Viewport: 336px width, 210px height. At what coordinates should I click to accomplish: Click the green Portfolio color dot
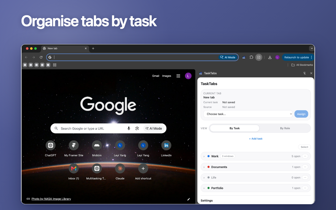[208, 188]
